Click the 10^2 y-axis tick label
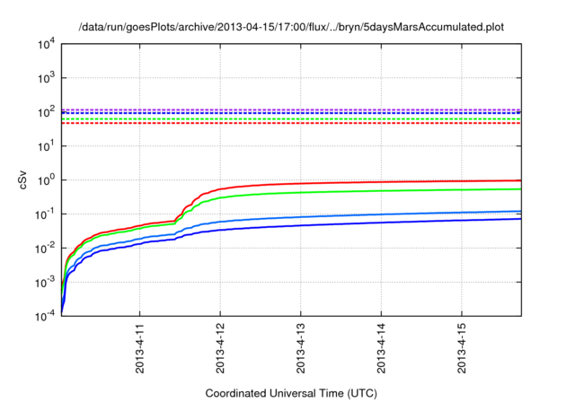Image resolution: width=575 pixels, height=402 pixels. pos(47,112)
